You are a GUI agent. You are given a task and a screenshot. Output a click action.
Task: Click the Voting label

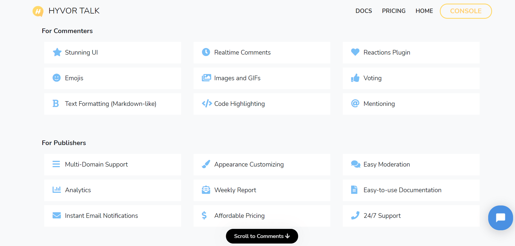(x=372, y=78)
